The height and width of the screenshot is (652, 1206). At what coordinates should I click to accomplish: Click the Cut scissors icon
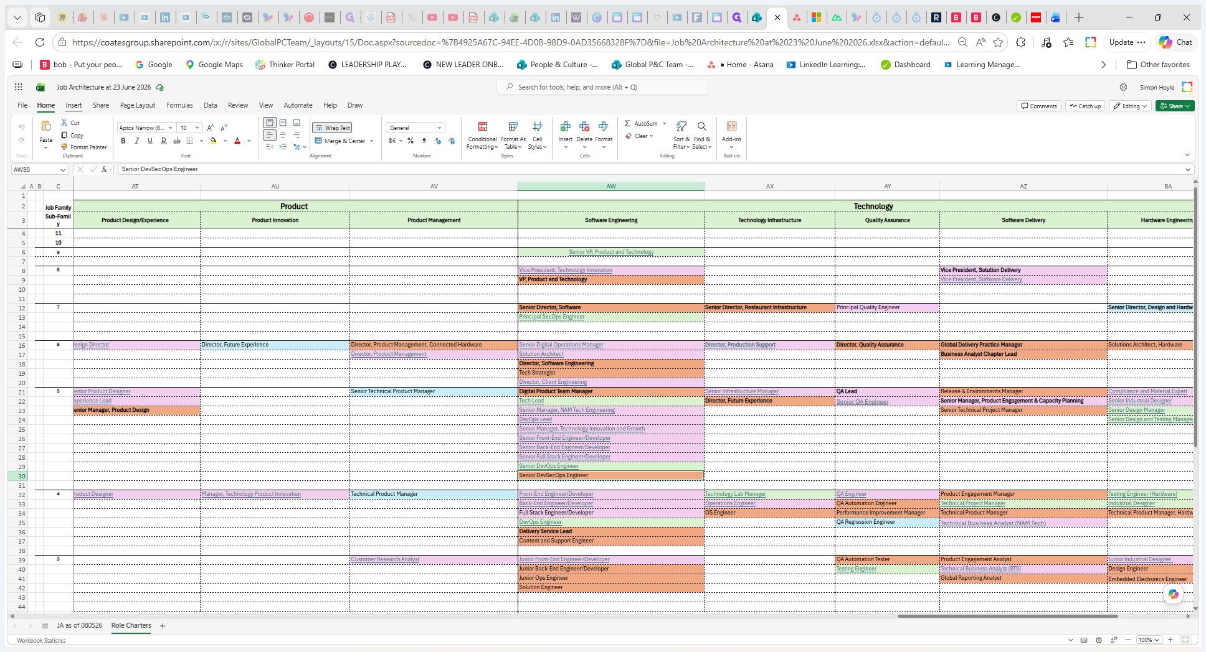pos(64,123)
